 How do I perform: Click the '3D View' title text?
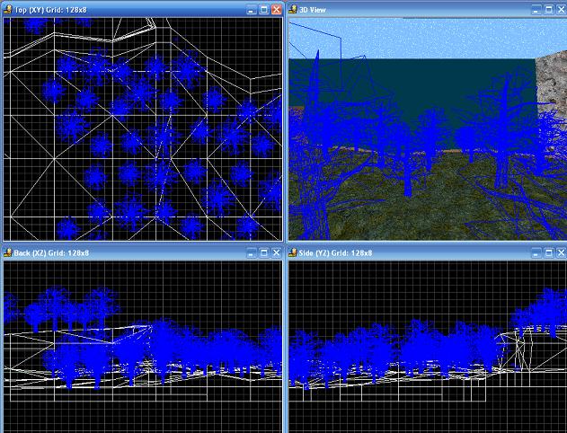(x=313, y=10)
